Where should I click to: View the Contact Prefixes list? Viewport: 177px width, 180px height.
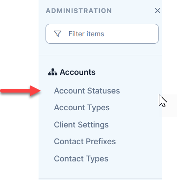coord(85,141)
